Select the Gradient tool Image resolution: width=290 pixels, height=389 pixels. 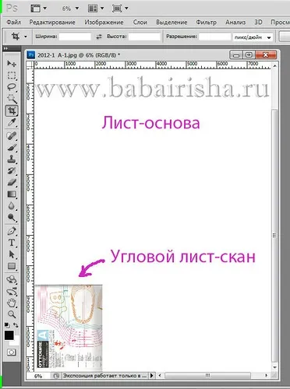click(x=12, y=194)
